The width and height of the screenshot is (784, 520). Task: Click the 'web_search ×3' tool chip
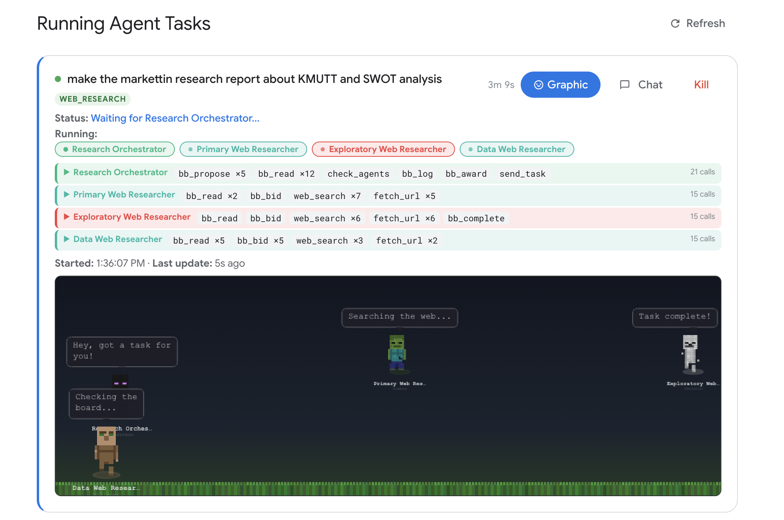pos(329,240)
